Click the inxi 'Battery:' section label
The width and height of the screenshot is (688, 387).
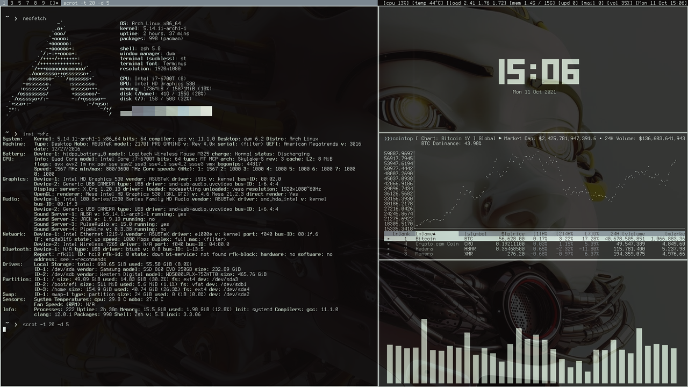[14, 154]
